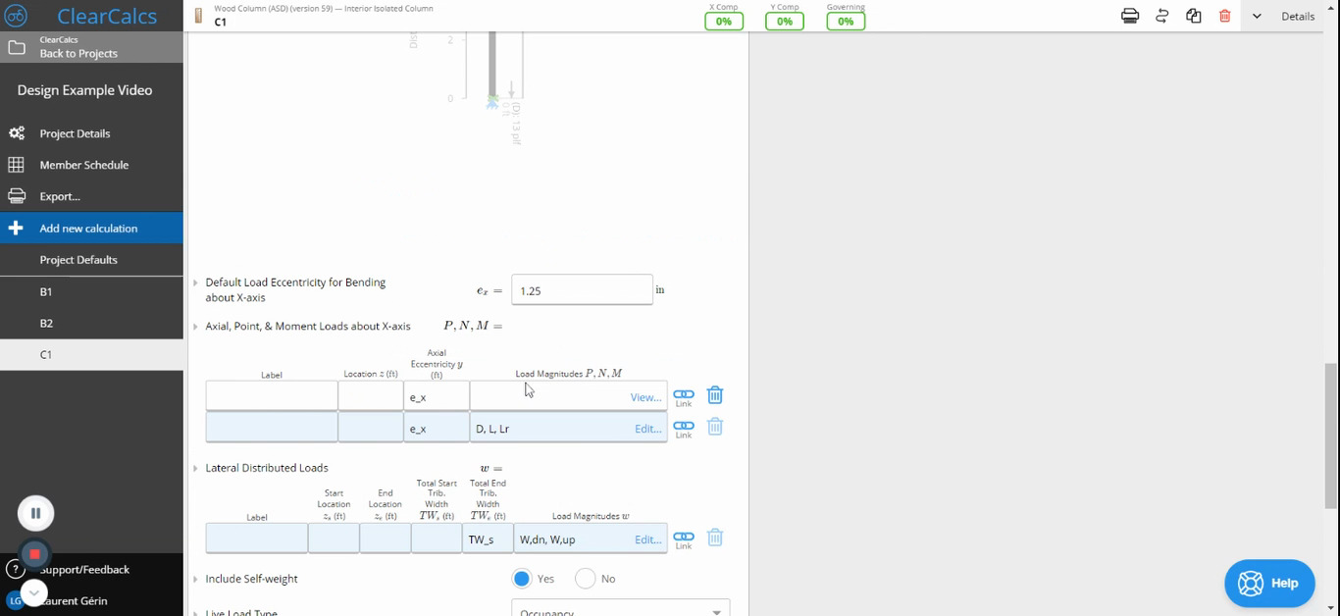This screenshot has height=616, width=1340.
Task: Expand Include Self-weight description triangle
Action: (x=196, y=580)
